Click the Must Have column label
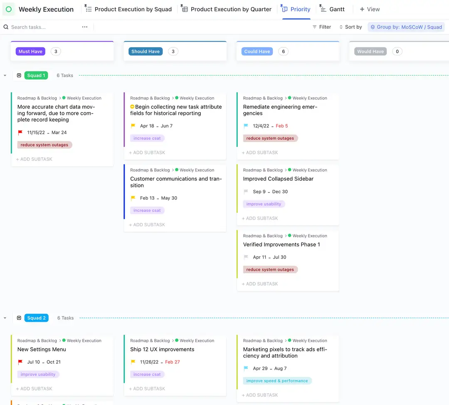The image size is (449, 405). coord(30,52)
